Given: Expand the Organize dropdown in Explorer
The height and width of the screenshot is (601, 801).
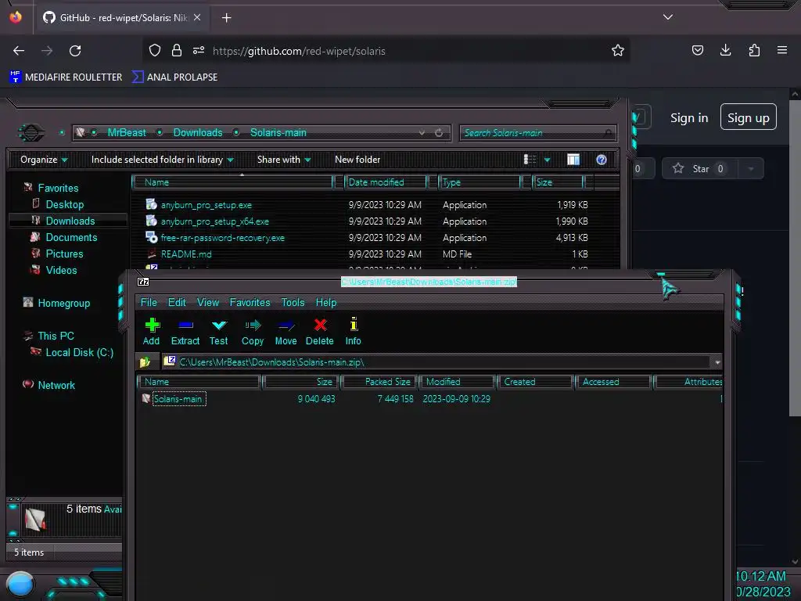Looking at the screenshot, I should click(x=44, y=160).
